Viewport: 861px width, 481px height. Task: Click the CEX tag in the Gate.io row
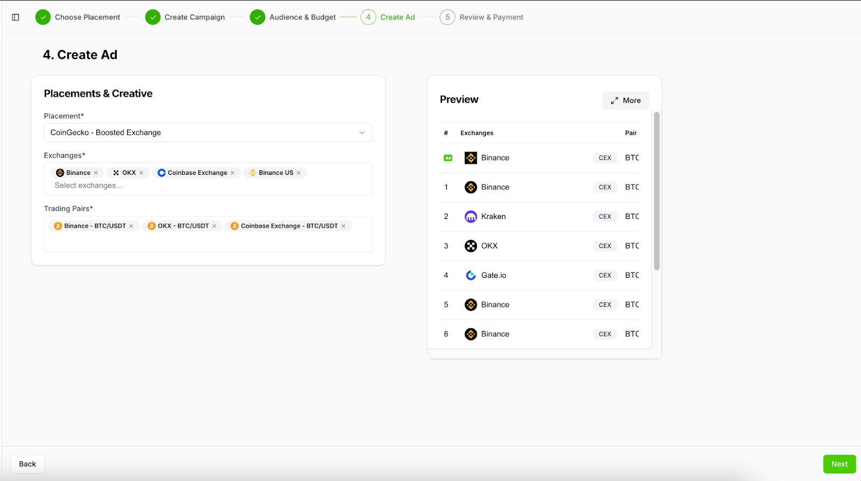click(605, 275)
